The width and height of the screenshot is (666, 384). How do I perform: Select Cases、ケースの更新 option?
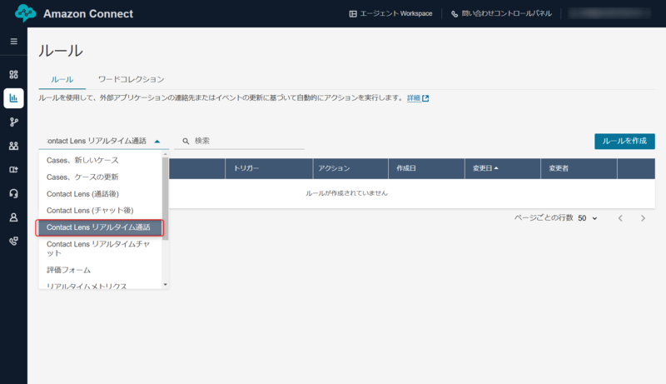pos(100,177)
